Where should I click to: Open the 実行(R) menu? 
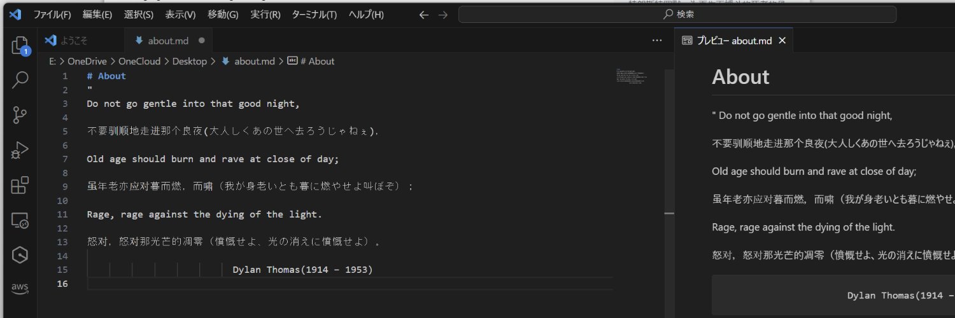(x=265, y=14)
